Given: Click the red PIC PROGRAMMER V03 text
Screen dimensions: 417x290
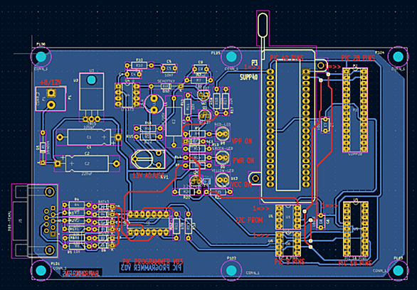Looking at the screenshot, I should point(153,262).
